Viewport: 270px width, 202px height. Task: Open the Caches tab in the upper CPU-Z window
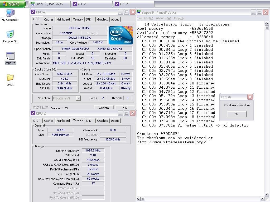49,19
